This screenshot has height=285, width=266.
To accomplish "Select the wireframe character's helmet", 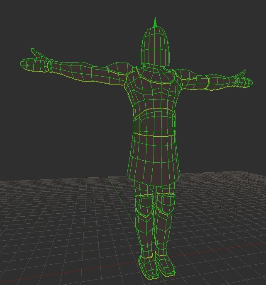I will tap(155, 46).
